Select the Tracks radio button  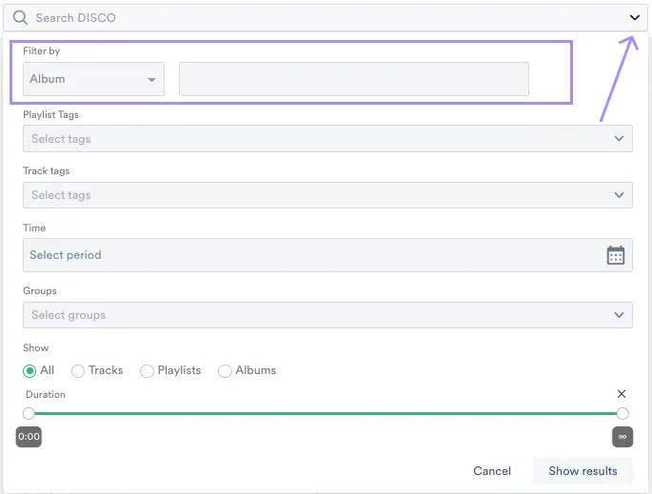click(78, 370)
